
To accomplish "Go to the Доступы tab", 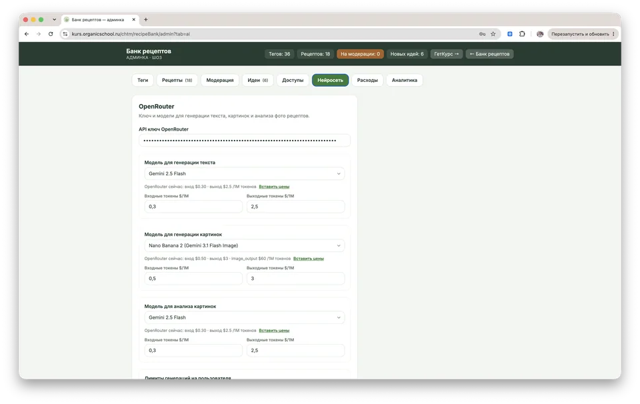I will click(x=293, y=80).
